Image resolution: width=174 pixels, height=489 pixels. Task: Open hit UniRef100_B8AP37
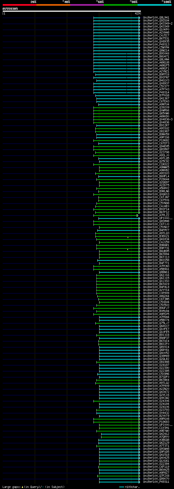[156, 338]
